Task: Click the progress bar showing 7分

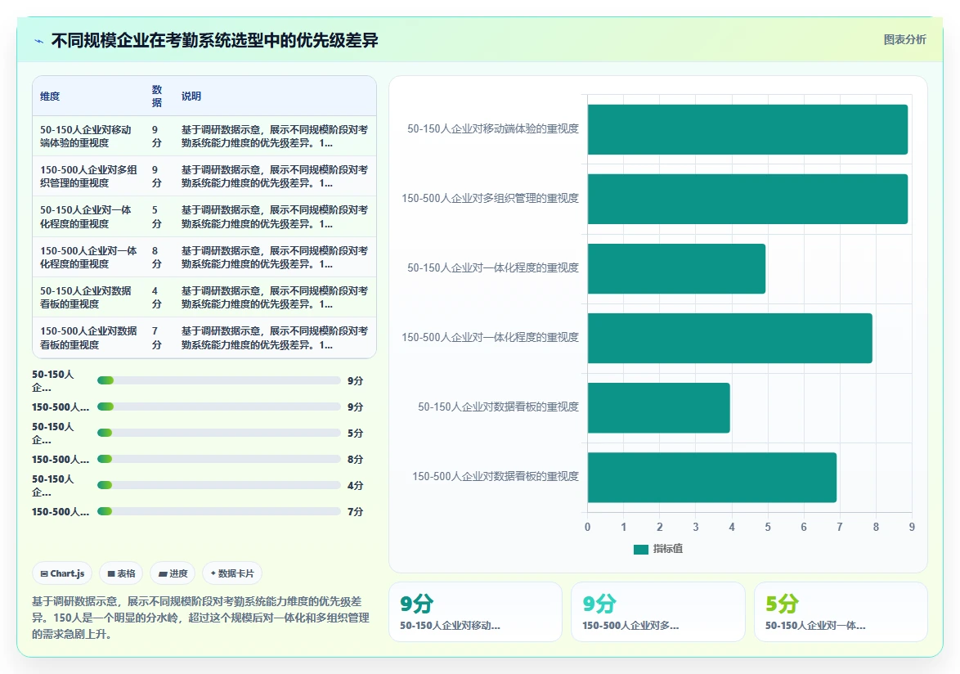Action: [x=218, y=511]
